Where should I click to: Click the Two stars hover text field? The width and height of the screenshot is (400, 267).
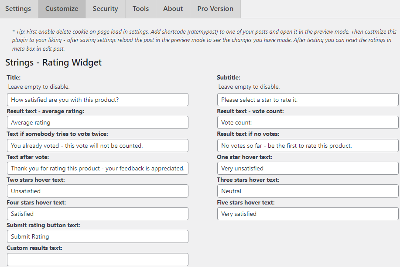(x=98, y=191)
